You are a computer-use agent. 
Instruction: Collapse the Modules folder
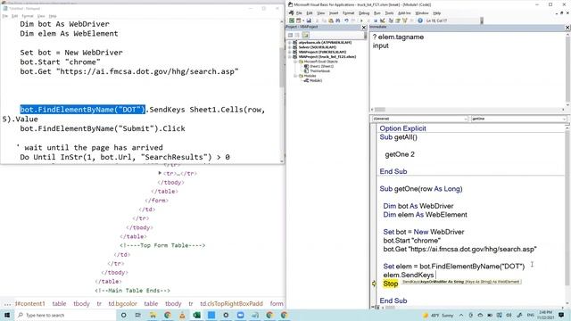point(295,76)
